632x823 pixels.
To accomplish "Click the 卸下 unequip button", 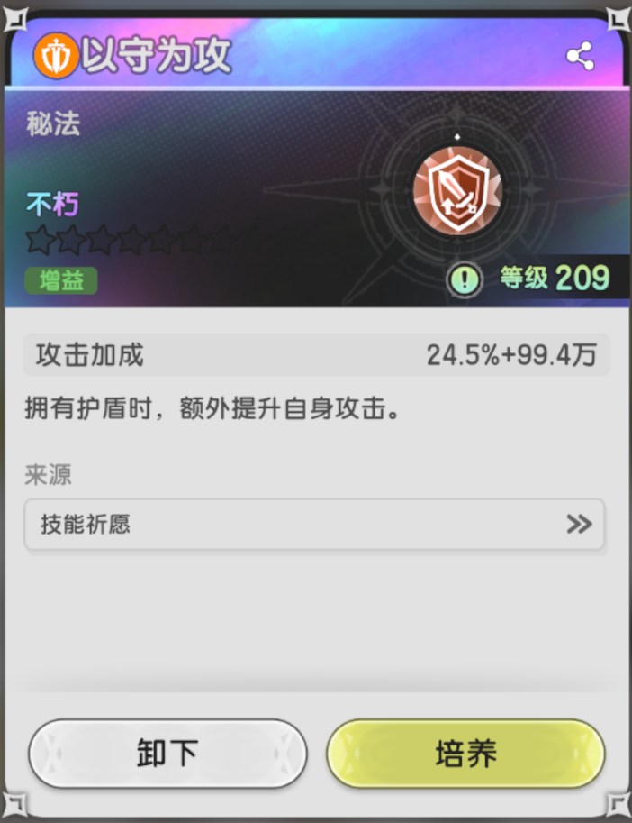I will coord(167,754).
